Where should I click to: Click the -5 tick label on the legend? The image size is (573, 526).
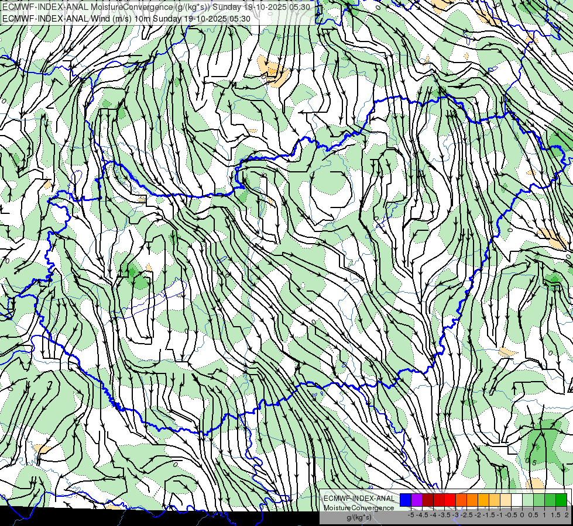pyautogui.click(x=411, y=515)
